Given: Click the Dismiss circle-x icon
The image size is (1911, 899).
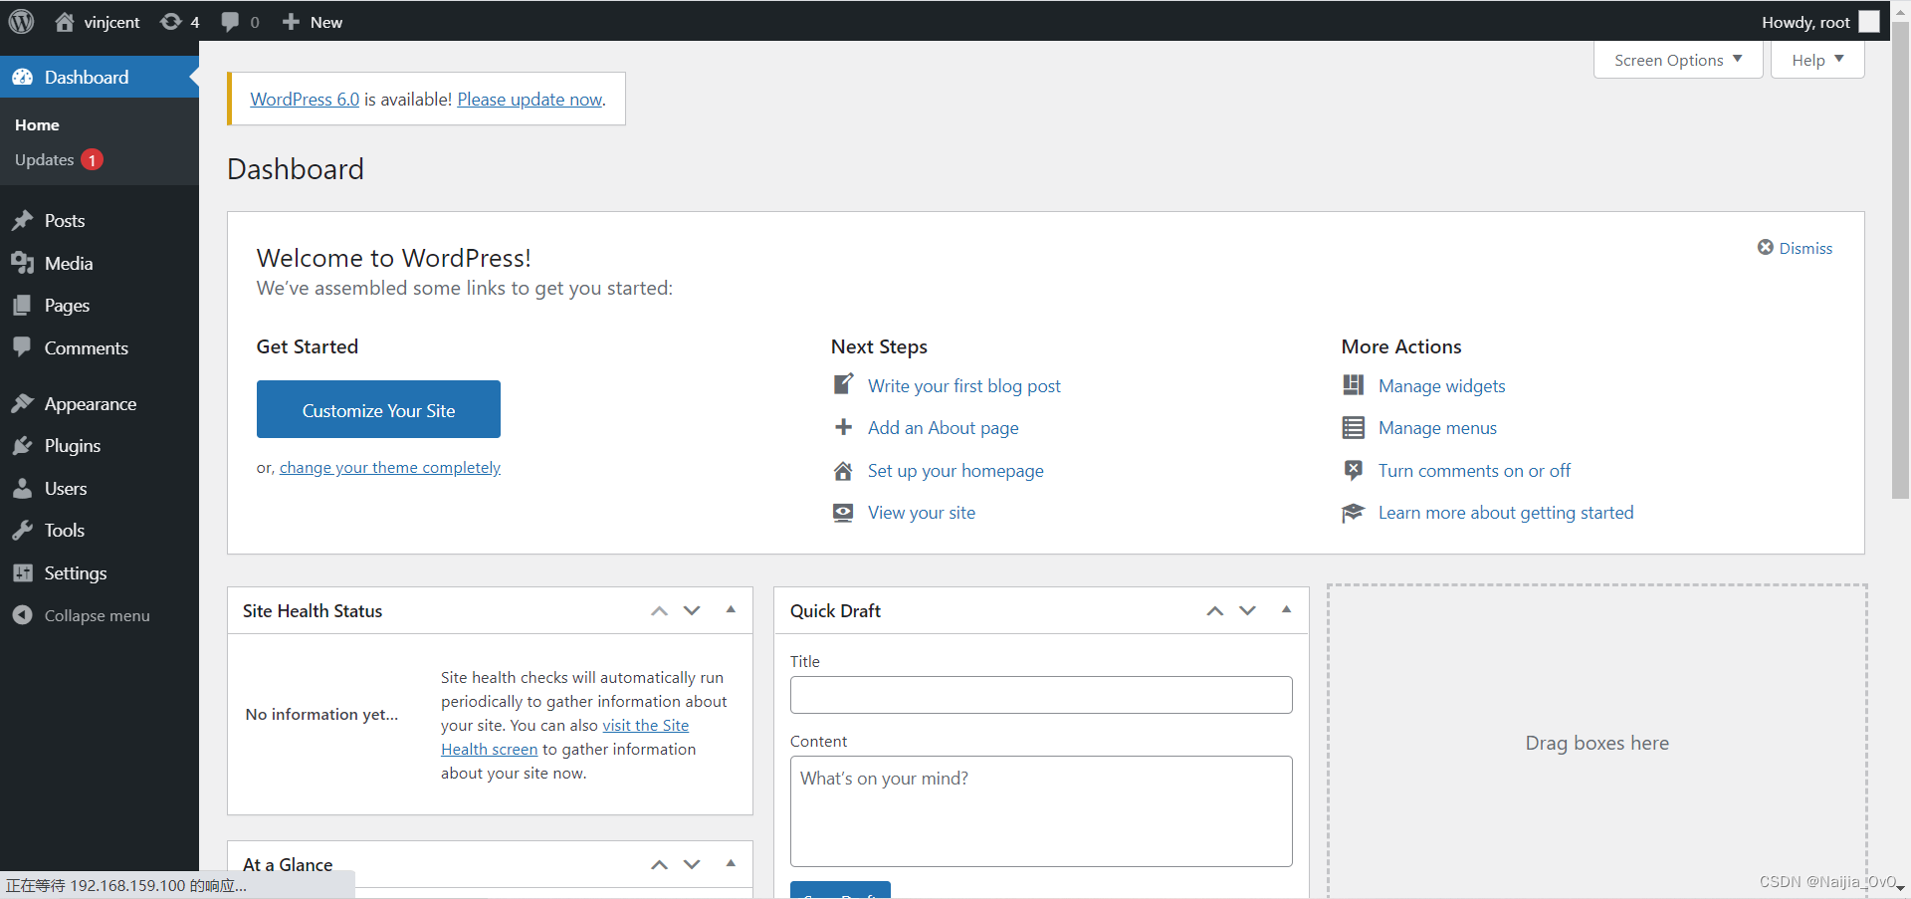Looking at the screenshot, I should (1766, 247).
